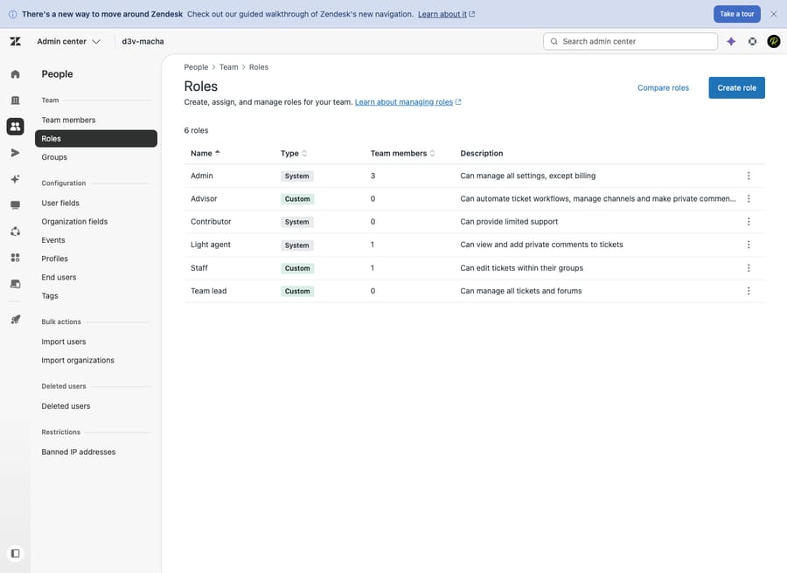The image size is (787, 573).
Task: Click the purple AI sparkle icon in header
Action: (x=731, y=42)
